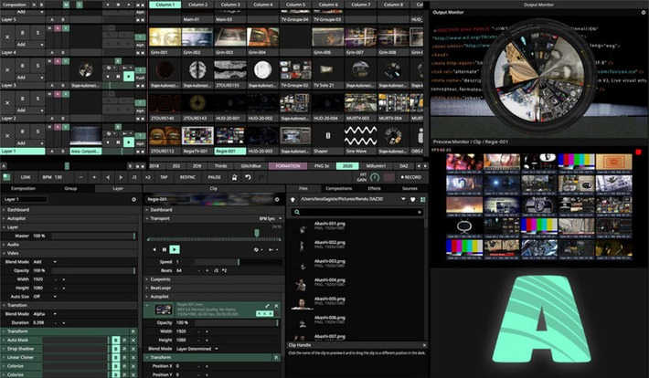
Task: Open the Regie-001 clip panel settings gear
Action: pos(277,199)
